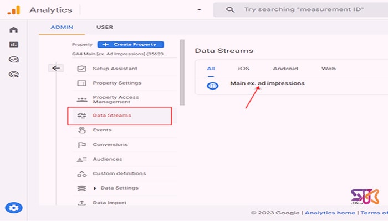Viewport: 388px width, 221px height.
Task: Click the web stream globe icon
Action: [212, 86]
